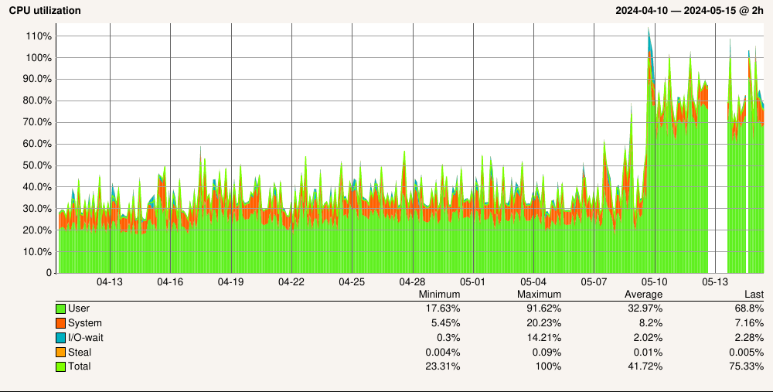Click the 04-13 x-axis date label
The height and width of the screenshot is (392, 773).
pyautogui.click(x=110, y=282)
